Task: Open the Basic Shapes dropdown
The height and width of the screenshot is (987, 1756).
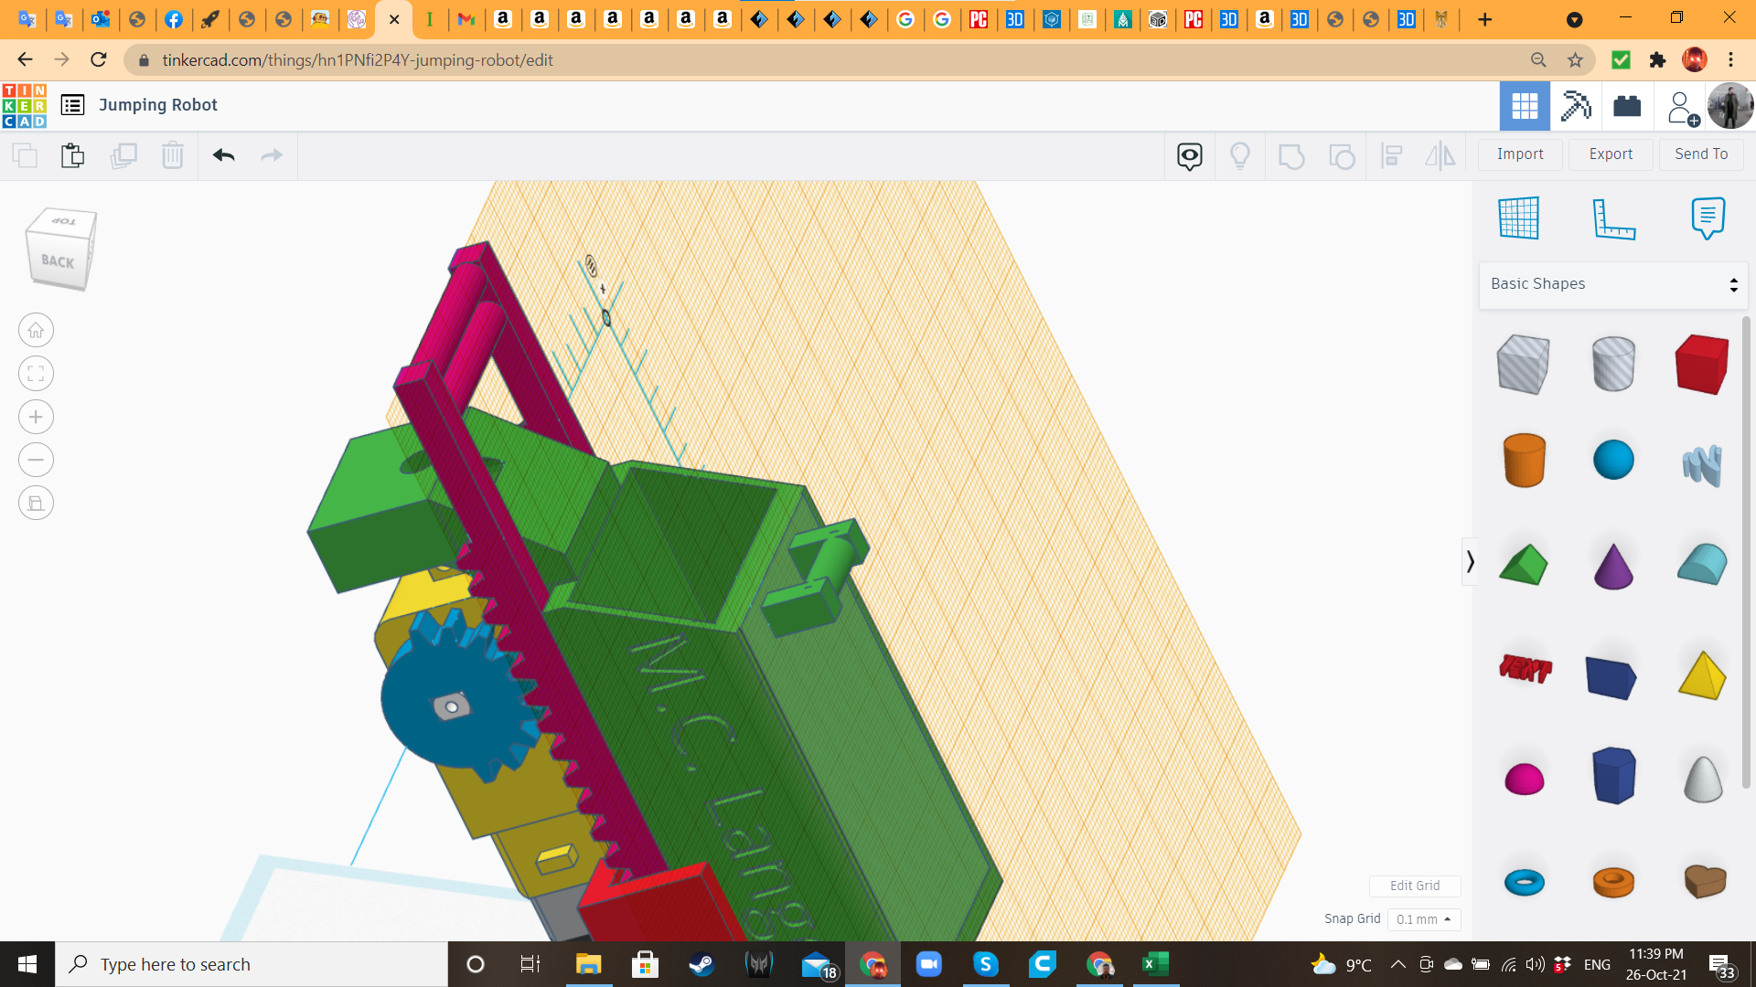Action: (1612, 284)
